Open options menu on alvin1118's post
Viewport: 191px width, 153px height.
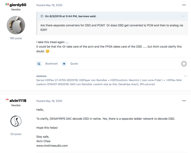[184, 101]
